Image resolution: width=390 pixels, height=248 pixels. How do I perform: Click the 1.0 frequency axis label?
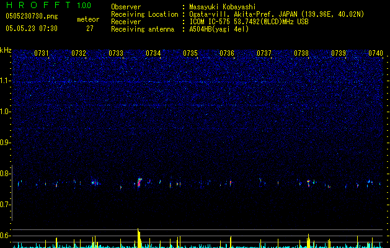(5, 112)
